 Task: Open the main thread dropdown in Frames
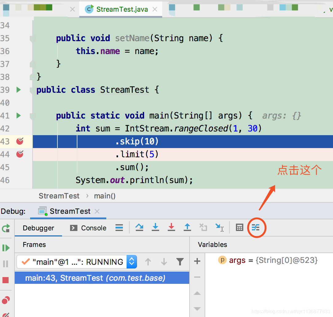132,262
